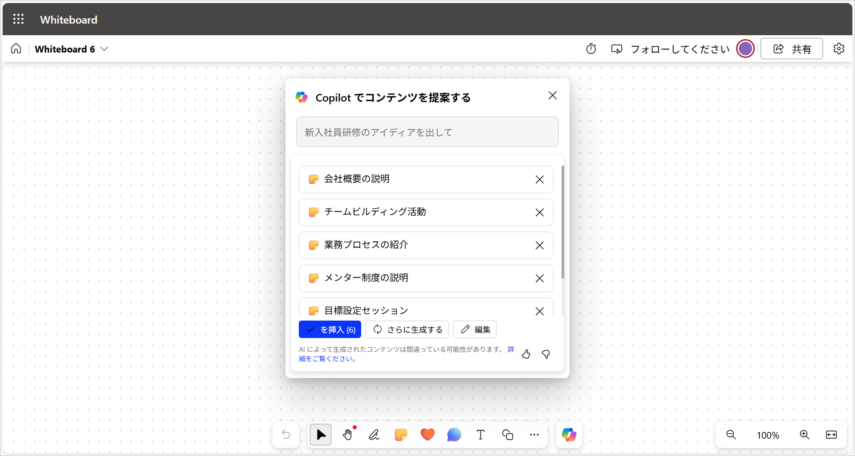
Task: Expand more toolbar options ellipsis
Action: (534, 435)
